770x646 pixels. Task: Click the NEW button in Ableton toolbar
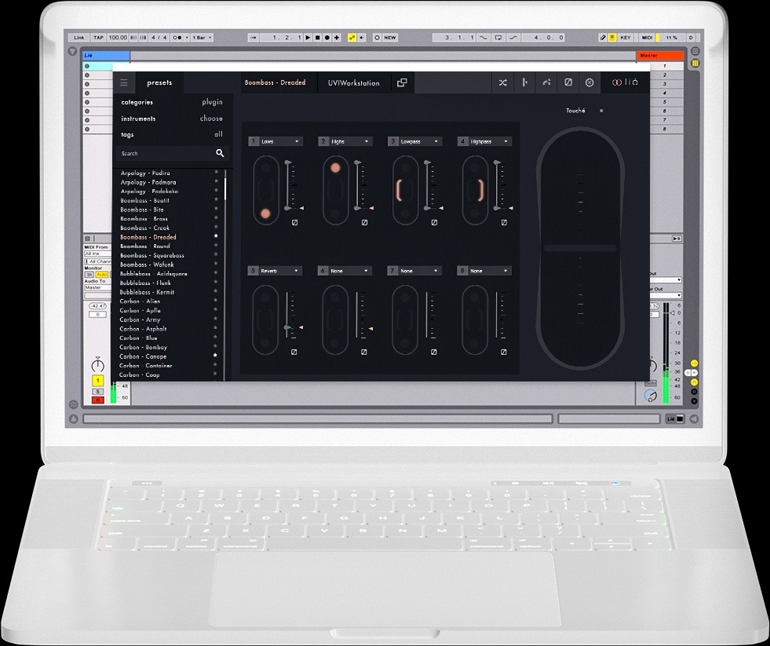pos(390,38)
